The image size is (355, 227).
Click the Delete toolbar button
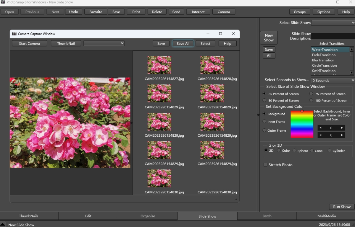click(x=157, y=12)
